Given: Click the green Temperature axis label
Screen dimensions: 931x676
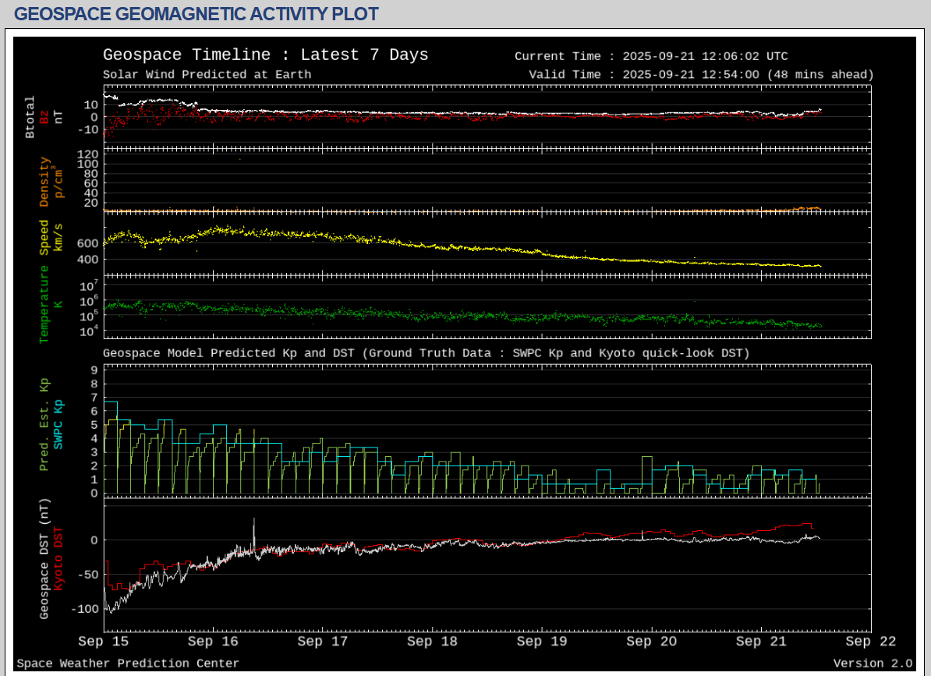Looking at the screenshot, I should [44, 304].
